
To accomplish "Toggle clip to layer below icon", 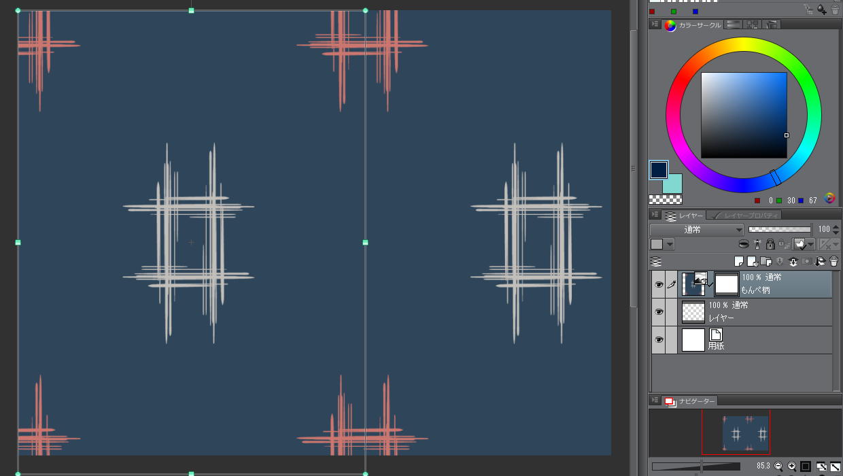I will pos(744,244).
